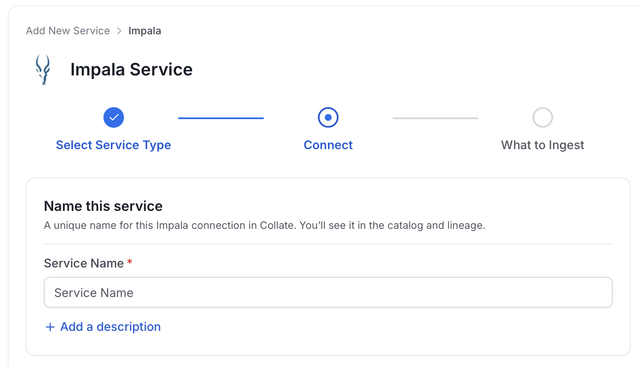Click the breadcrumb chevron separator

pos(119,31)
